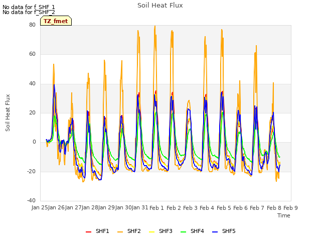Click the Time axis label
The image size is (321, 241).
tap(284, 215)
